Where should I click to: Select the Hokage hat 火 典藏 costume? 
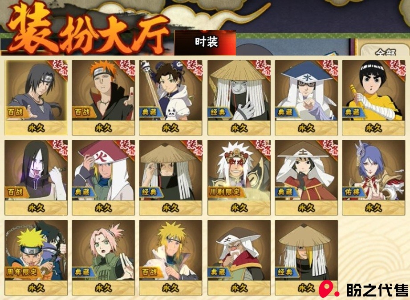coord(103,177)
